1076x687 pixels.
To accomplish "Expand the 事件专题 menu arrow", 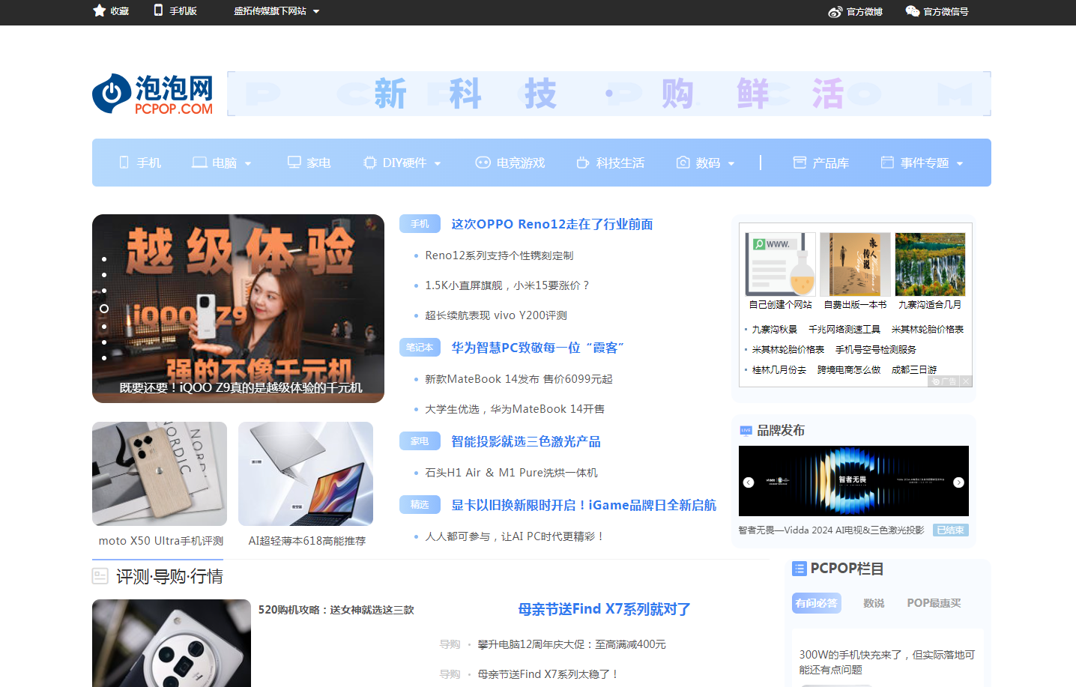I will (x=960, y=163).
